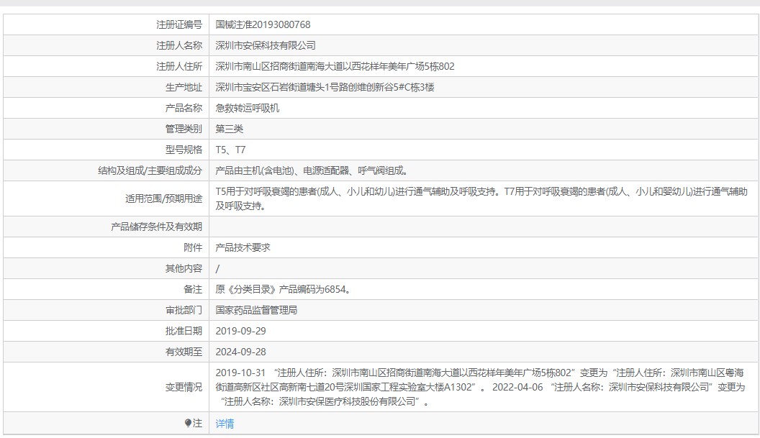Click the 变更情况 change history text

click(480, 387)
